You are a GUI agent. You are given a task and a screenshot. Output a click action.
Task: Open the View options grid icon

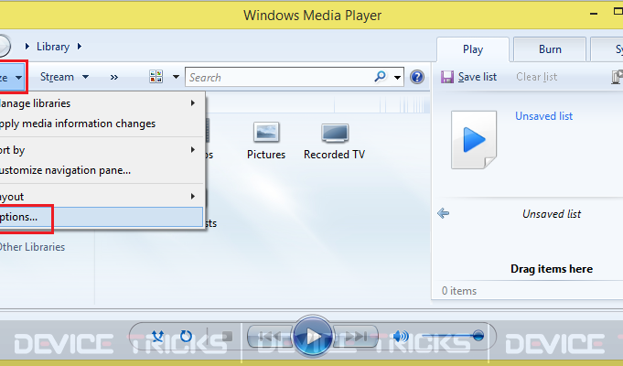pos(156,76)
